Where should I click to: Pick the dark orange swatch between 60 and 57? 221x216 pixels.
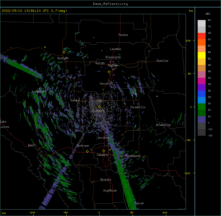pyautogui.click(x=202, y=42)
